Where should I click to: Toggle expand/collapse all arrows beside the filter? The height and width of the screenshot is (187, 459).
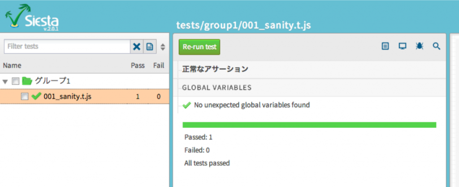(x=163, y=47)
